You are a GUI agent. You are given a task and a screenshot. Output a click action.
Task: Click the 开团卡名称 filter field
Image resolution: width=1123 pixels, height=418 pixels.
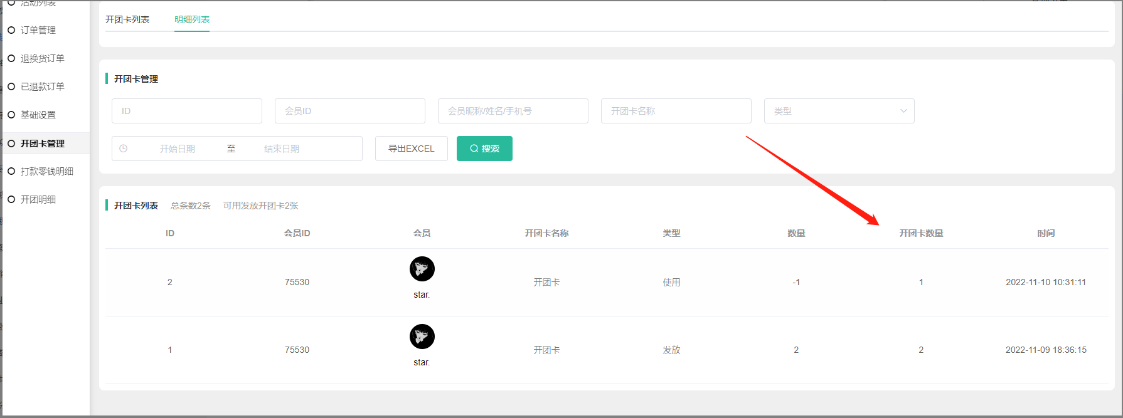(x=676, y=111)
